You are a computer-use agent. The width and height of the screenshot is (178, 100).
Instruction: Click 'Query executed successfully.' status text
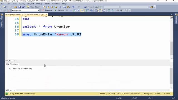coord(22,94)
